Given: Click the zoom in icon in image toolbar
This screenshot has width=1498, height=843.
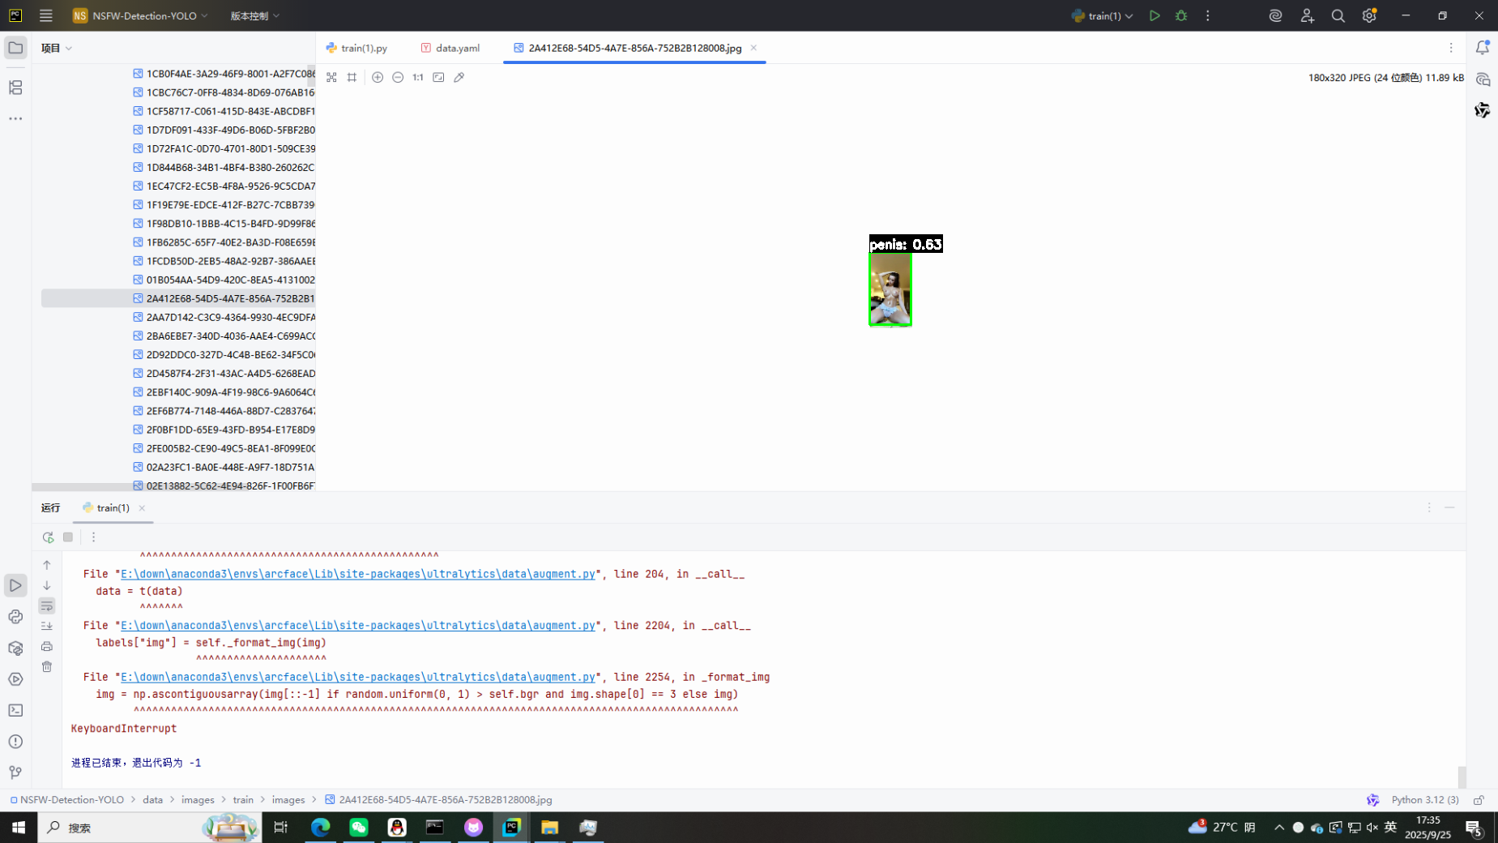Looking at the screenshot, I should (x=378, y=78).
